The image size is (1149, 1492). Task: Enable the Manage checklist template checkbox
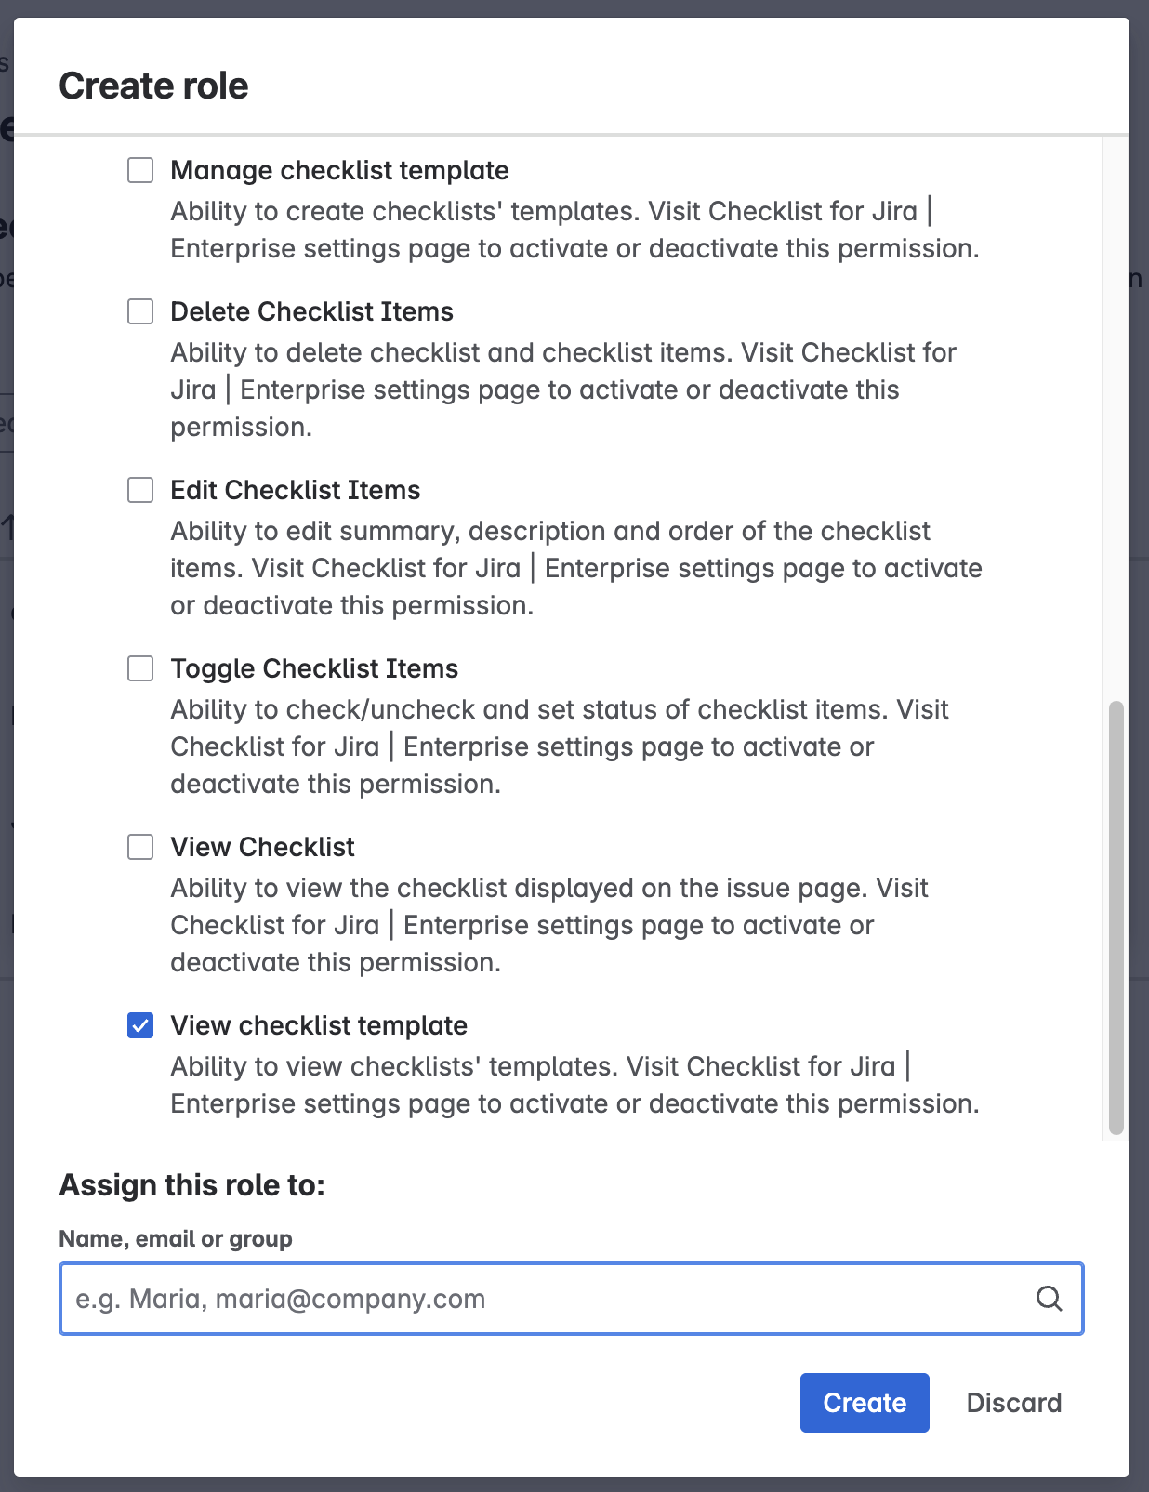point(140,170)
